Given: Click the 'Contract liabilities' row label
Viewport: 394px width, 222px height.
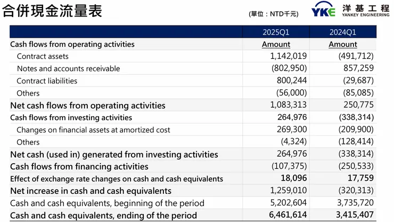Looking at the screenshot, I should coord(47,81).
